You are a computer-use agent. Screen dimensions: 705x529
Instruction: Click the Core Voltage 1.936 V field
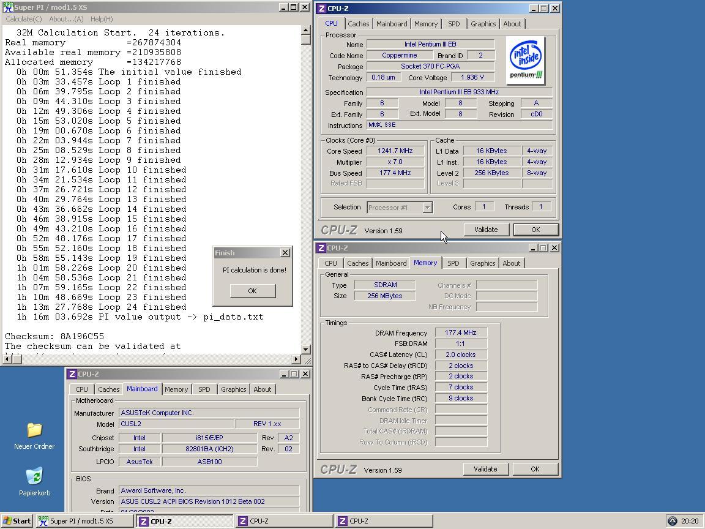[472, 77]
